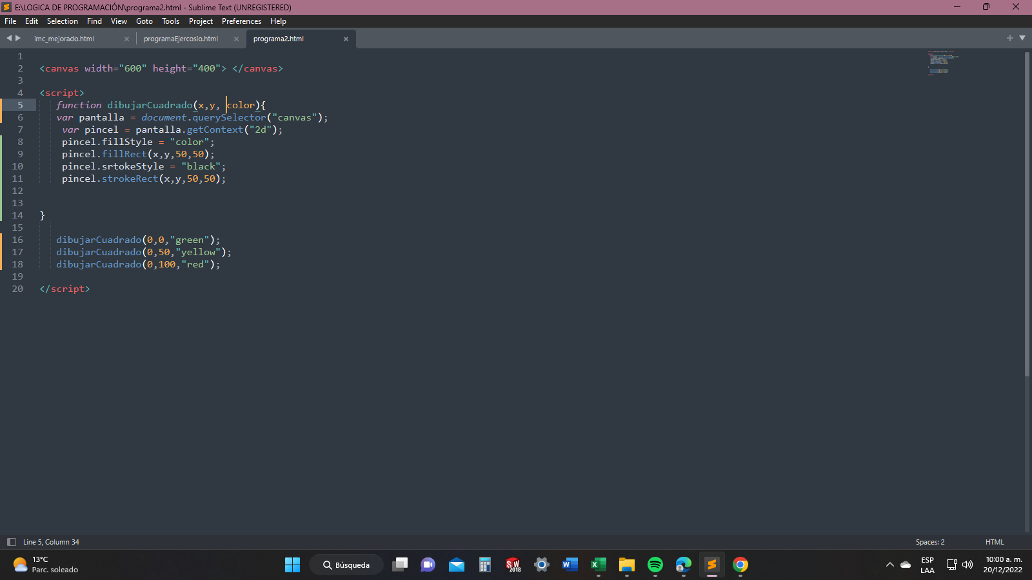Open the Selection menu
Screen dimensions: 1032x580
63,21
